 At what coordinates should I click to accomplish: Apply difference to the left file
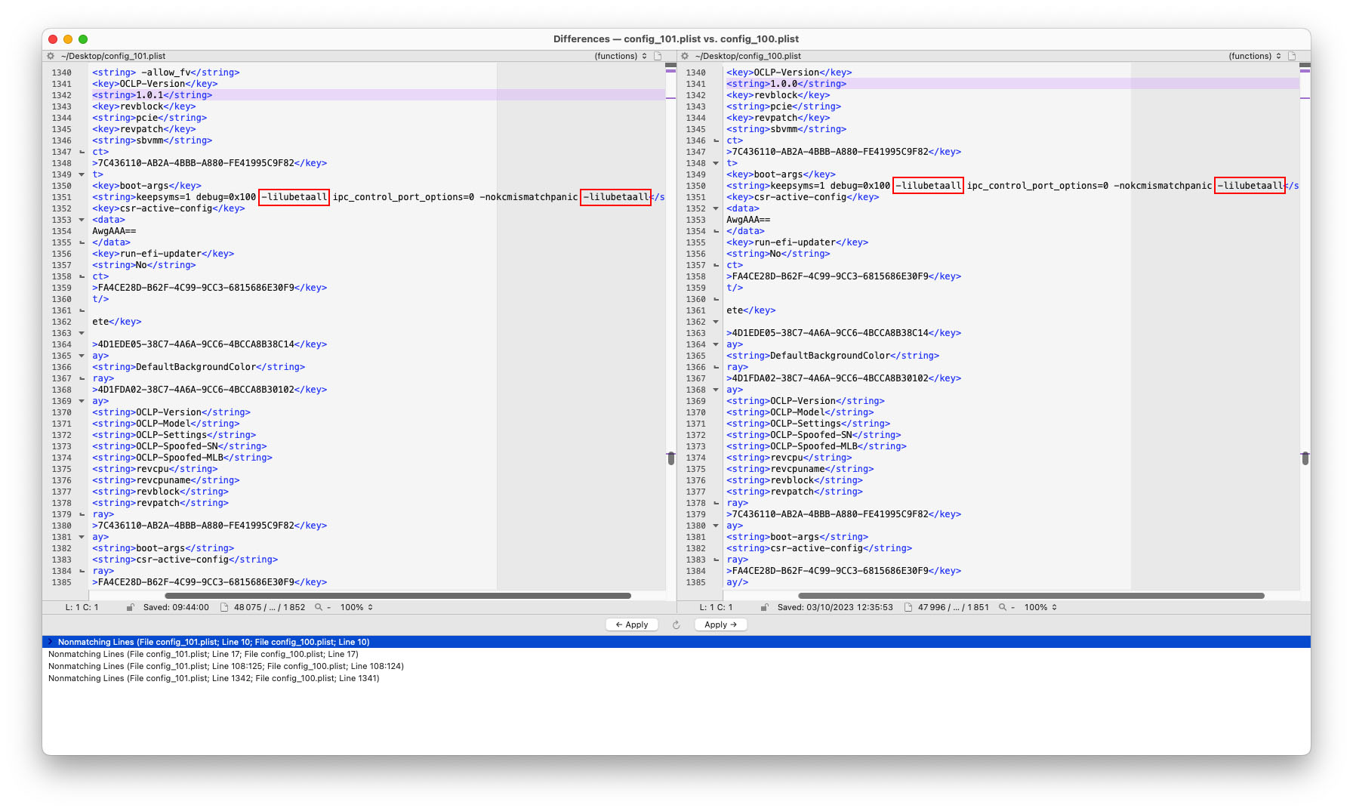click(632, 624)
